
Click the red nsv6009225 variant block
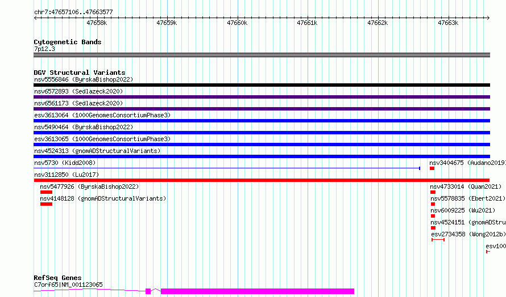pos(433,216)
